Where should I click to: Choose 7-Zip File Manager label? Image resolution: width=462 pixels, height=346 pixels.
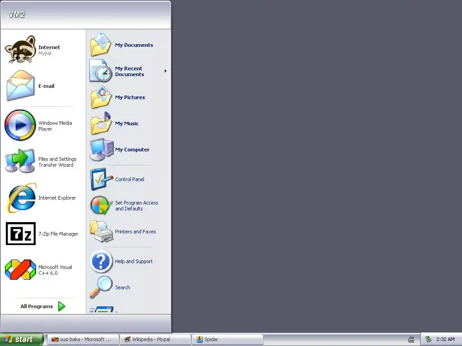58,234
